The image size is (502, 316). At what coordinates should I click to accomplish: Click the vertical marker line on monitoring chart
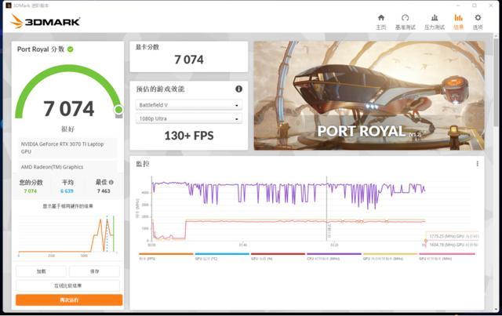pos(326,208)
